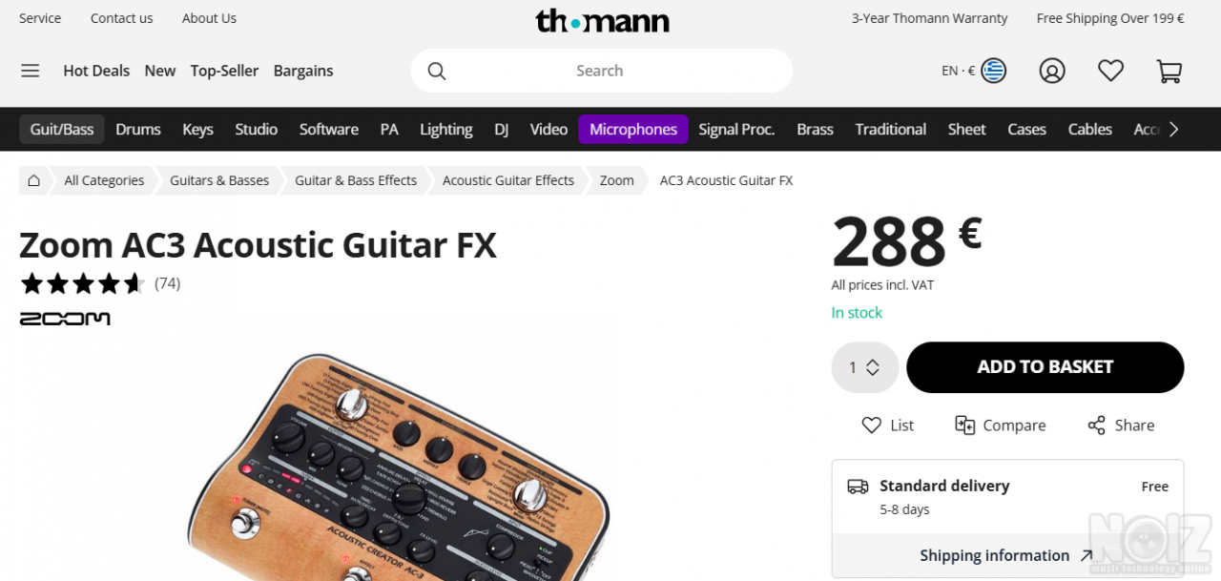1221x581 pixels.
Task: Select the Guit/Bass category tab
Action: (62, 130)
